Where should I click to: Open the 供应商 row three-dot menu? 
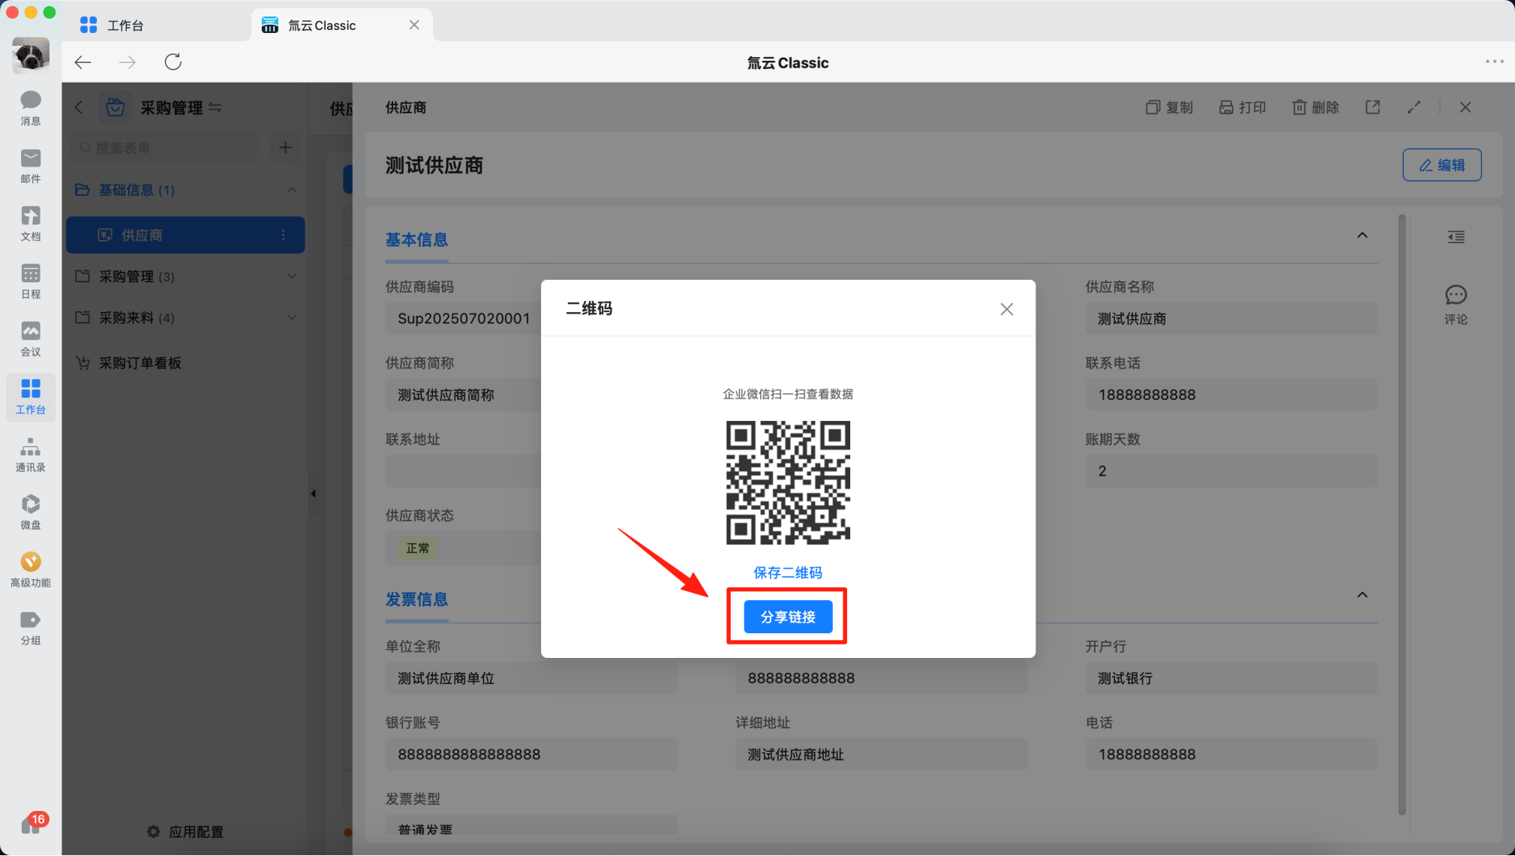click(284, 235)
